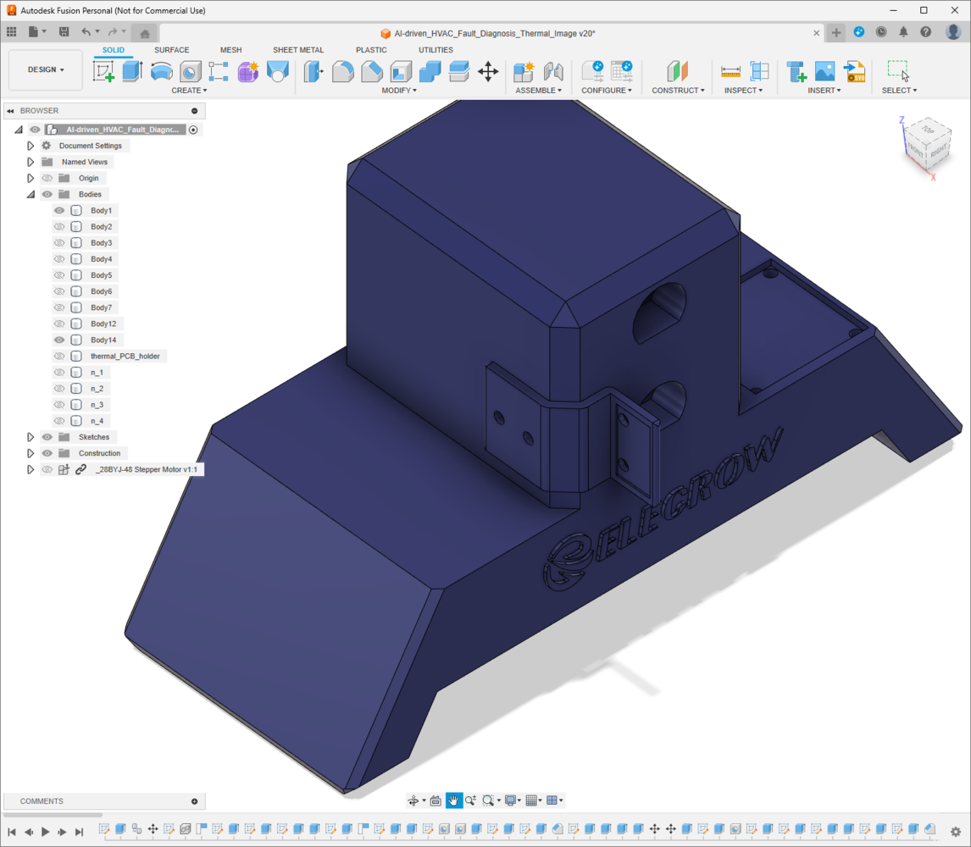Screen dimensions: 971x847
Task: Expand the Sketches folder
Action: pos(31,437)
